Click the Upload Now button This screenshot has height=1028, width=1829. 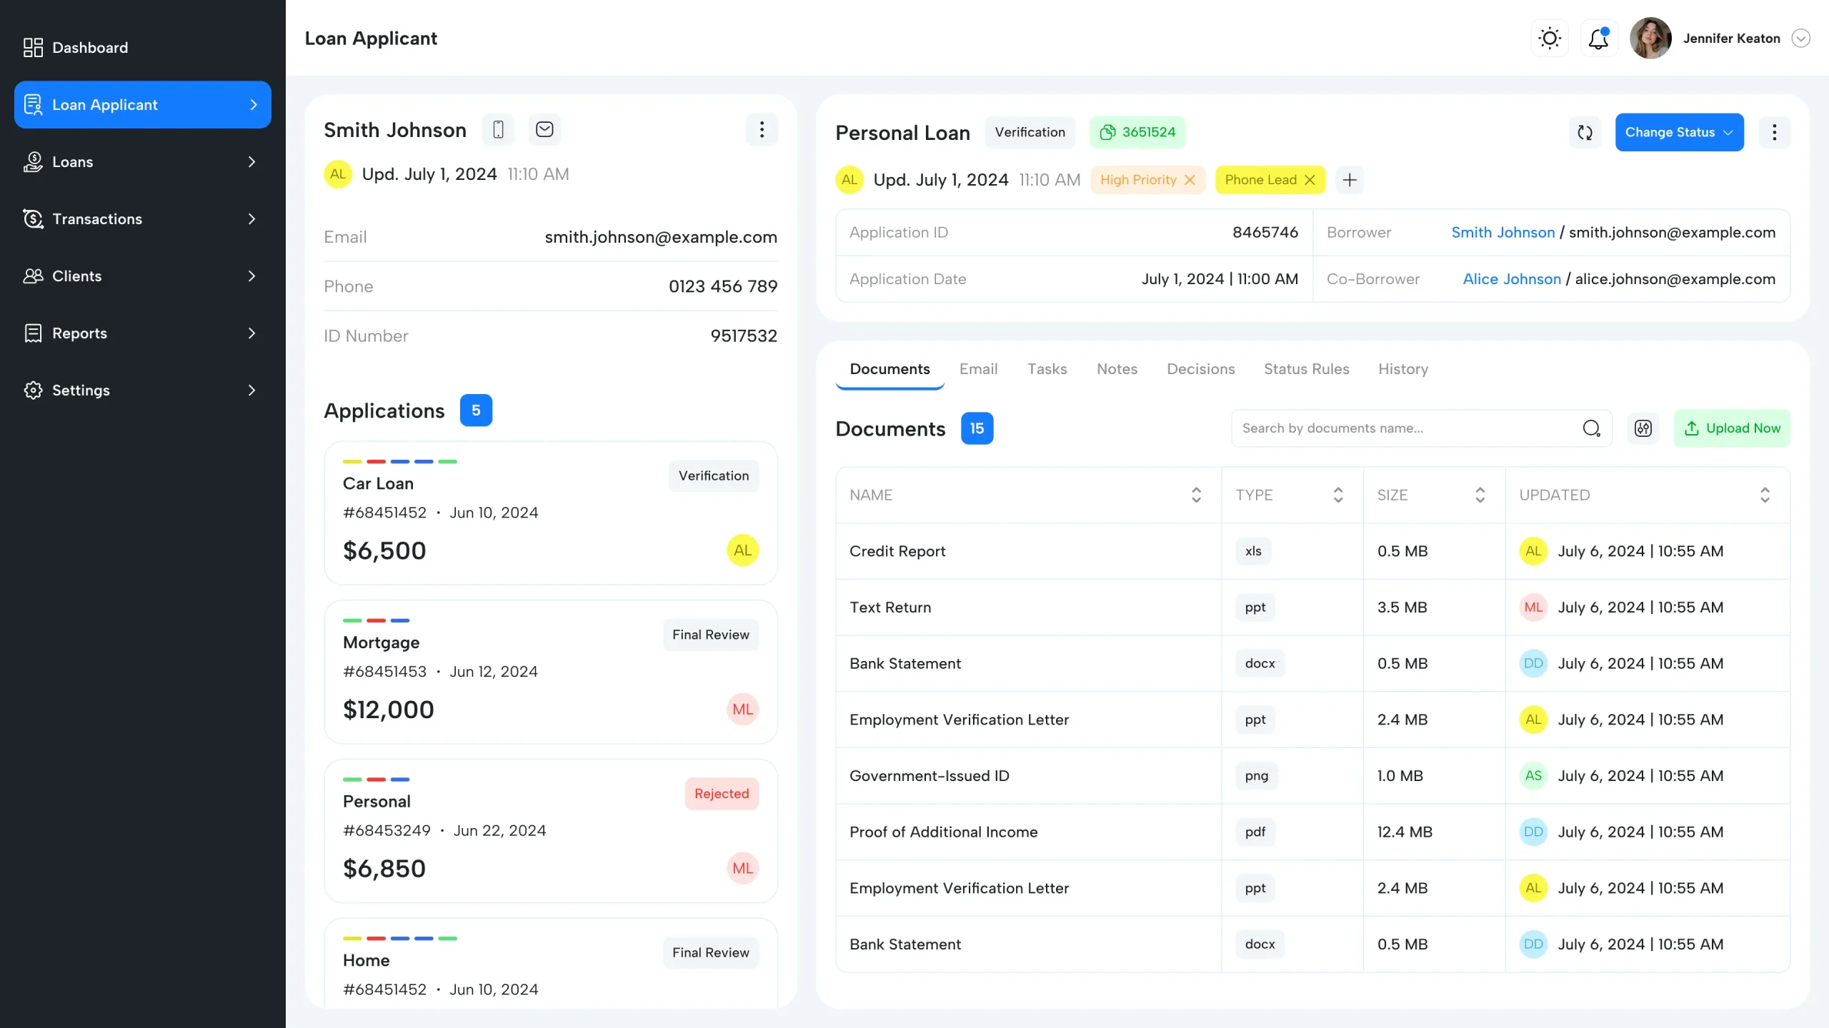tap(1732, 428)
